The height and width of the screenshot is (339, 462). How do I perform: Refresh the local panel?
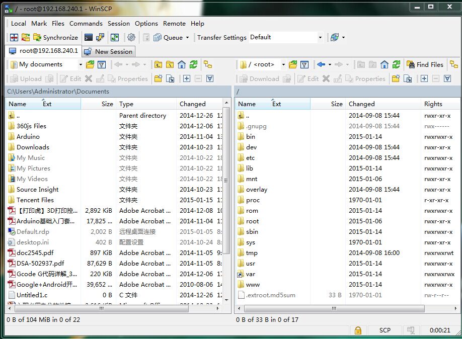point(194,64)
